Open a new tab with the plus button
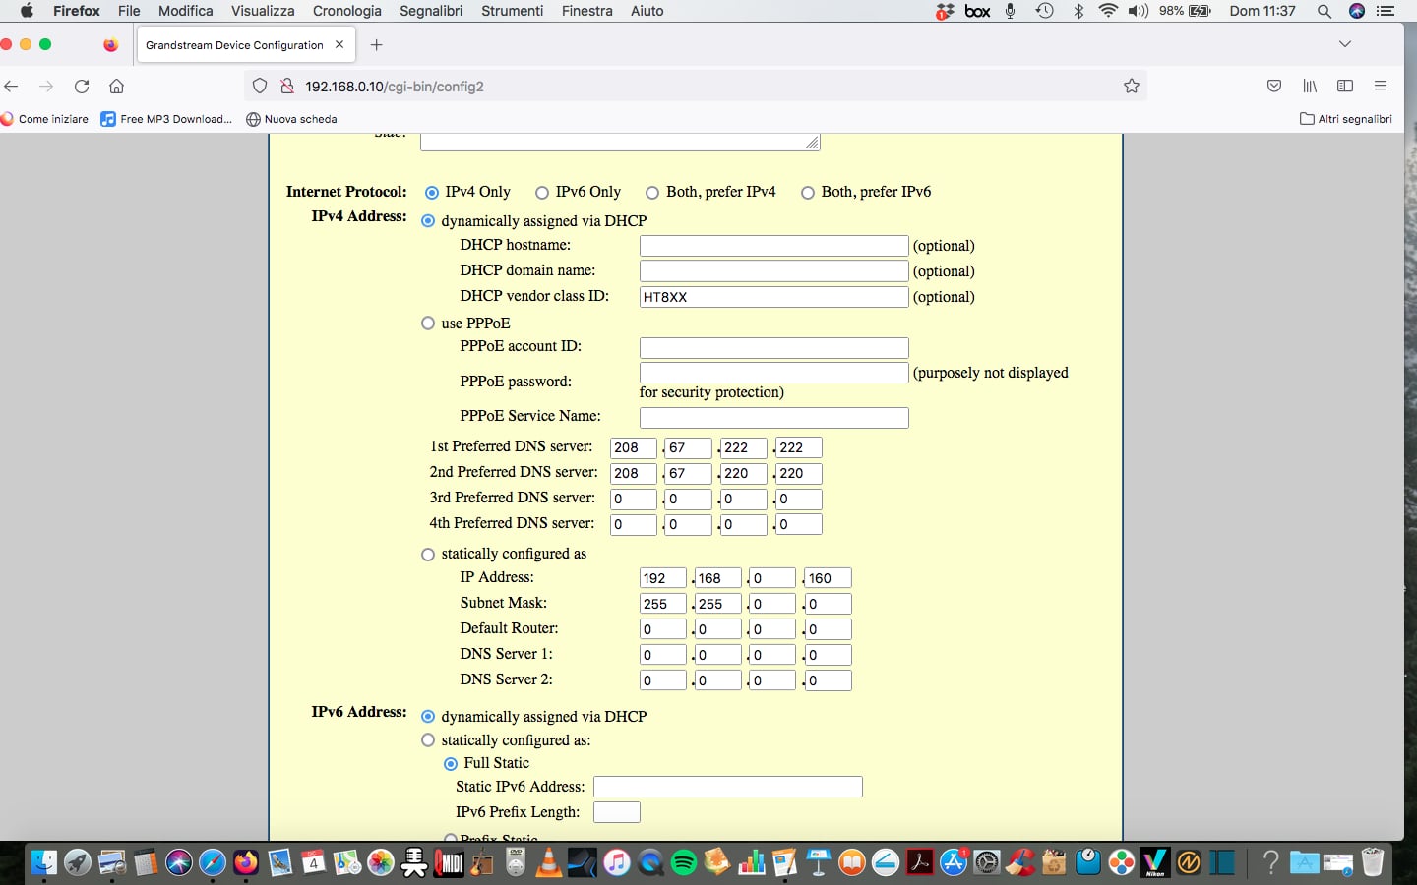 click(x=376, y=45)
